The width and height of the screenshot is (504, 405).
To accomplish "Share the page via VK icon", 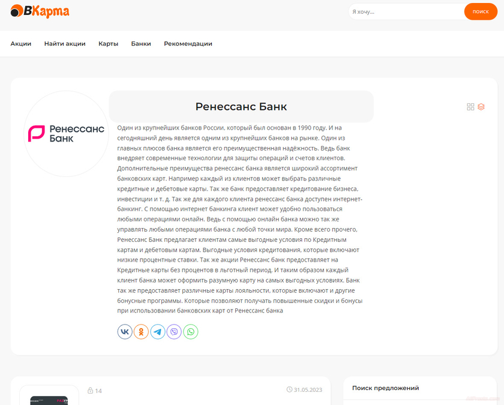I will click(124, 331).
